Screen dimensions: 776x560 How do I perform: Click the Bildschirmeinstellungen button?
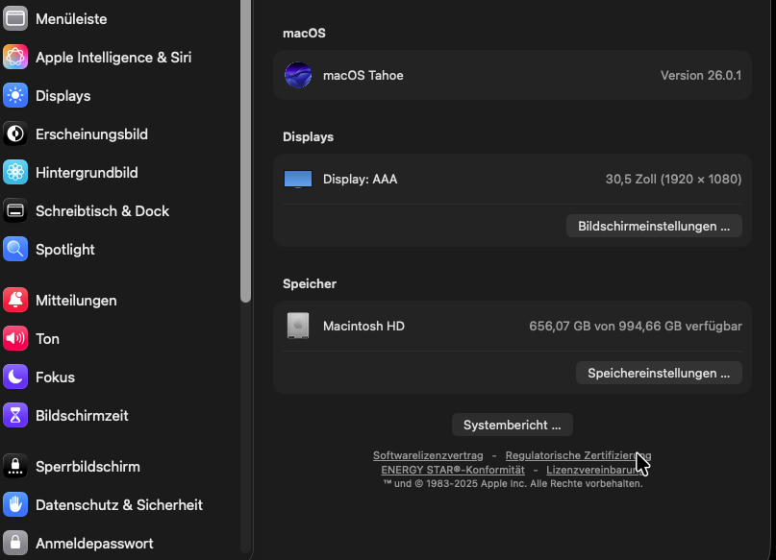[654, 227]
